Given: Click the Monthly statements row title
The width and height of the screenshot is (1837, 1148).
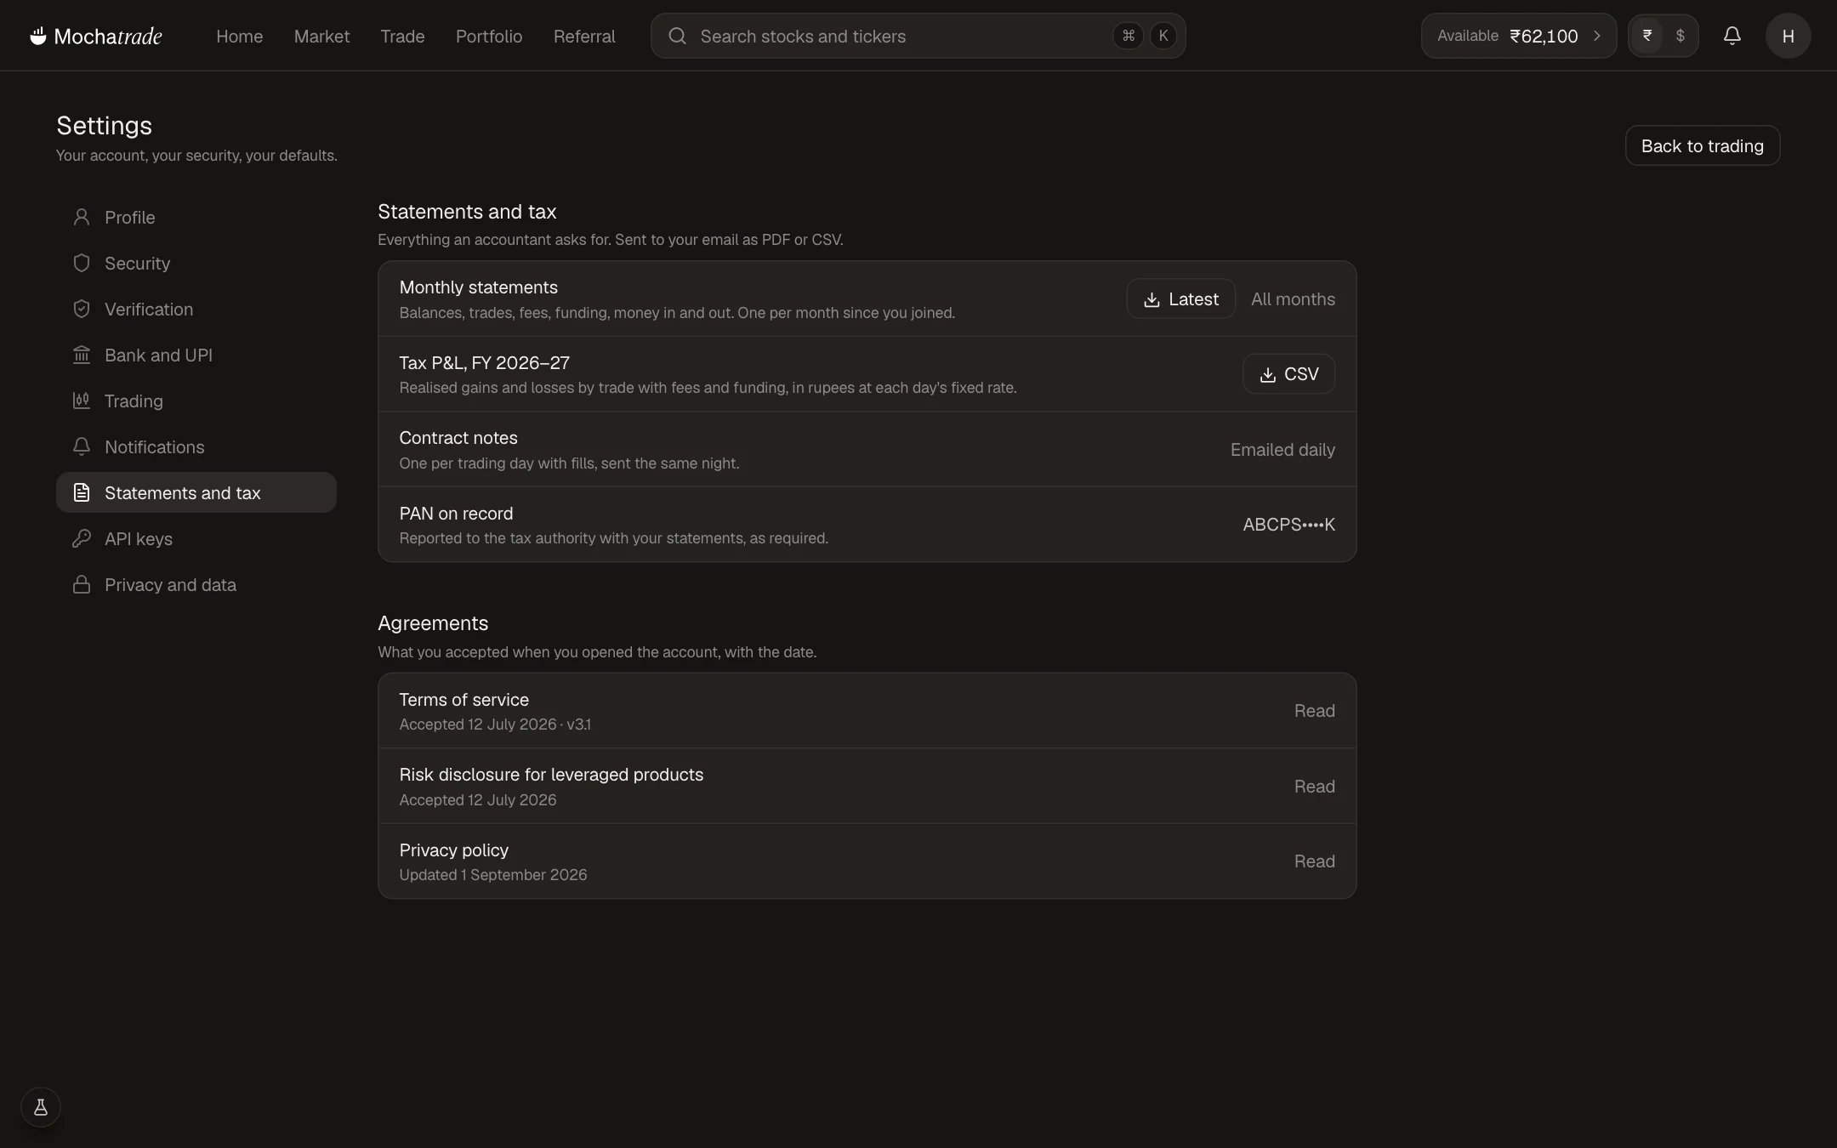Looking at the screenshot, I should [x=478, y=287].
